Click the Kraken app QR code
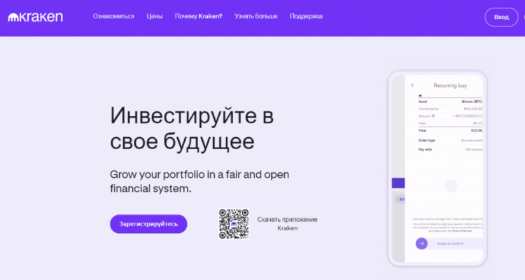This screenshot has height=280, width=525. coord(234,224)
